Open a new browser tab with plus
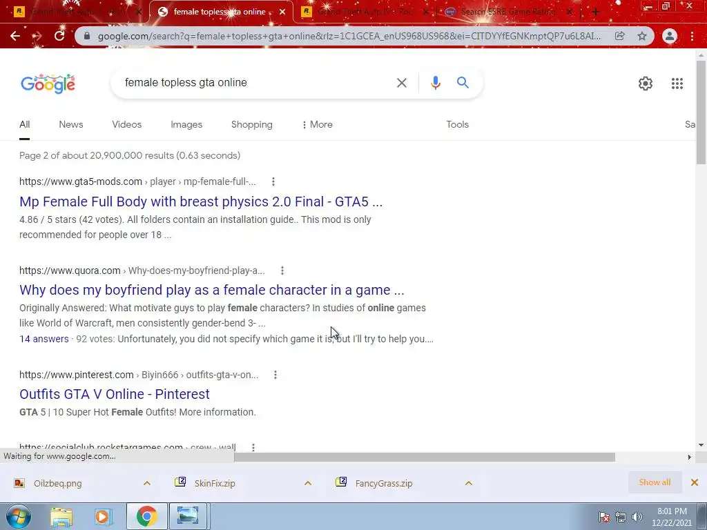This screenshot has width=707, height=530. [x=596, y=12]
